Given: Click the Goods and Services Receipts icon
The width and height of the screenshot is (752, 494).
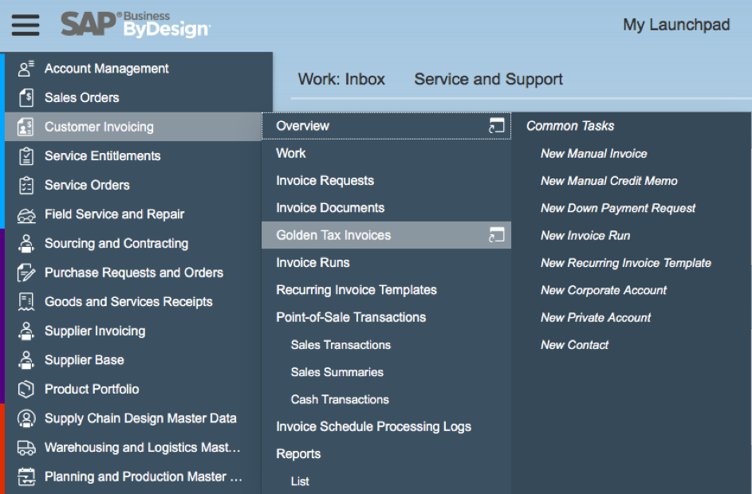Looking at the screenshot, I should [x=26, y=302].
